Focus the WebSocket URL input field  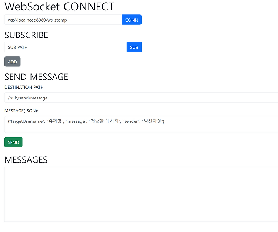point(63,20)
